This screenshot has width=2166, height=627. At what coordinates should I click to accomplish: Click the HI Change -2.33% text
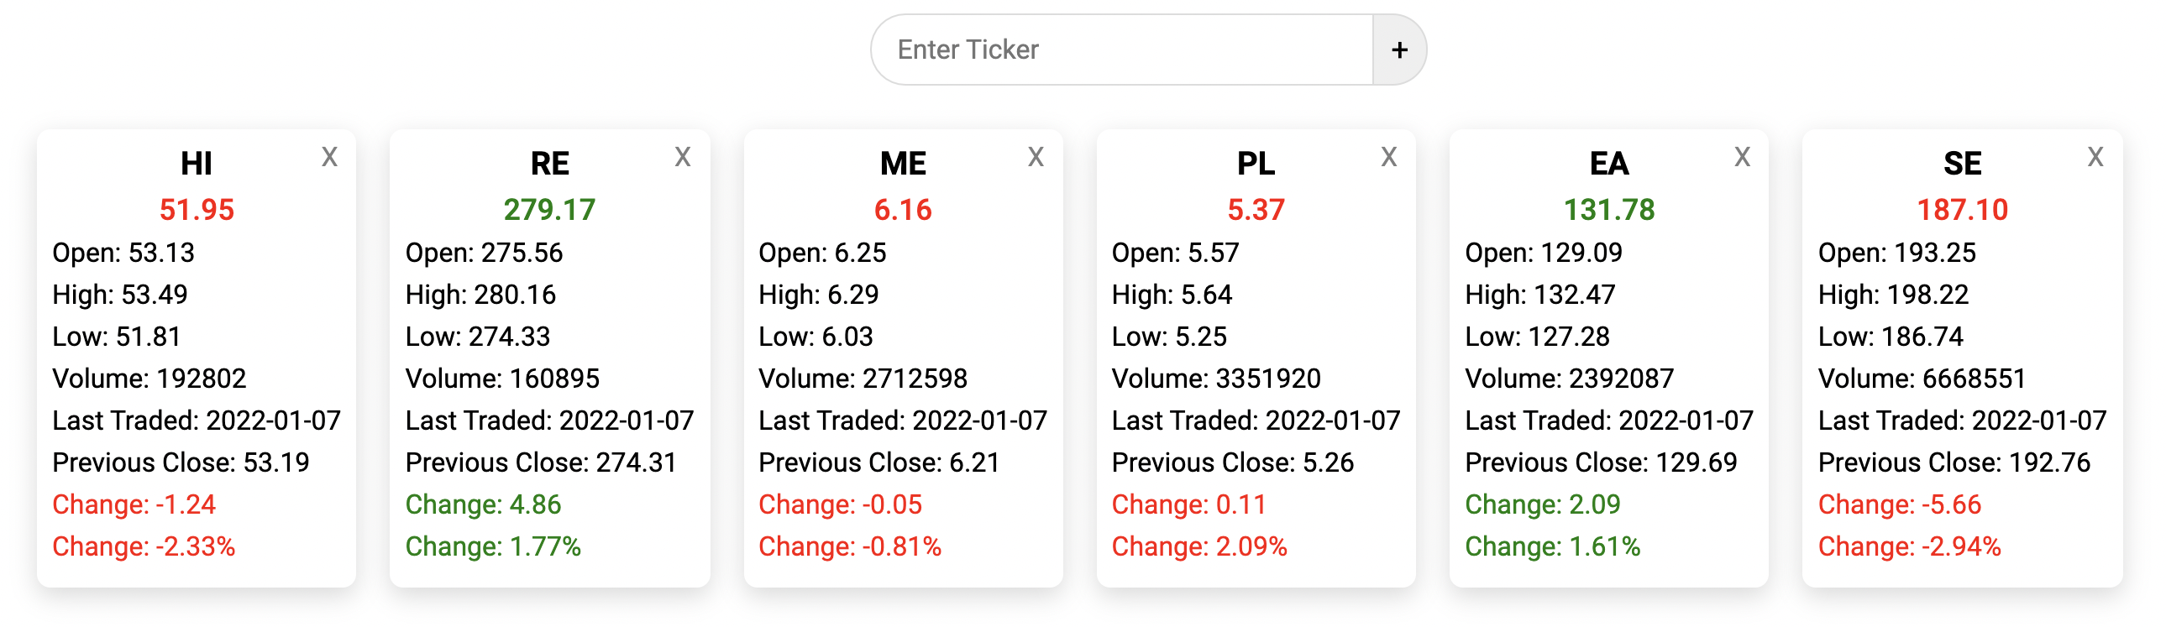(143, 546)
